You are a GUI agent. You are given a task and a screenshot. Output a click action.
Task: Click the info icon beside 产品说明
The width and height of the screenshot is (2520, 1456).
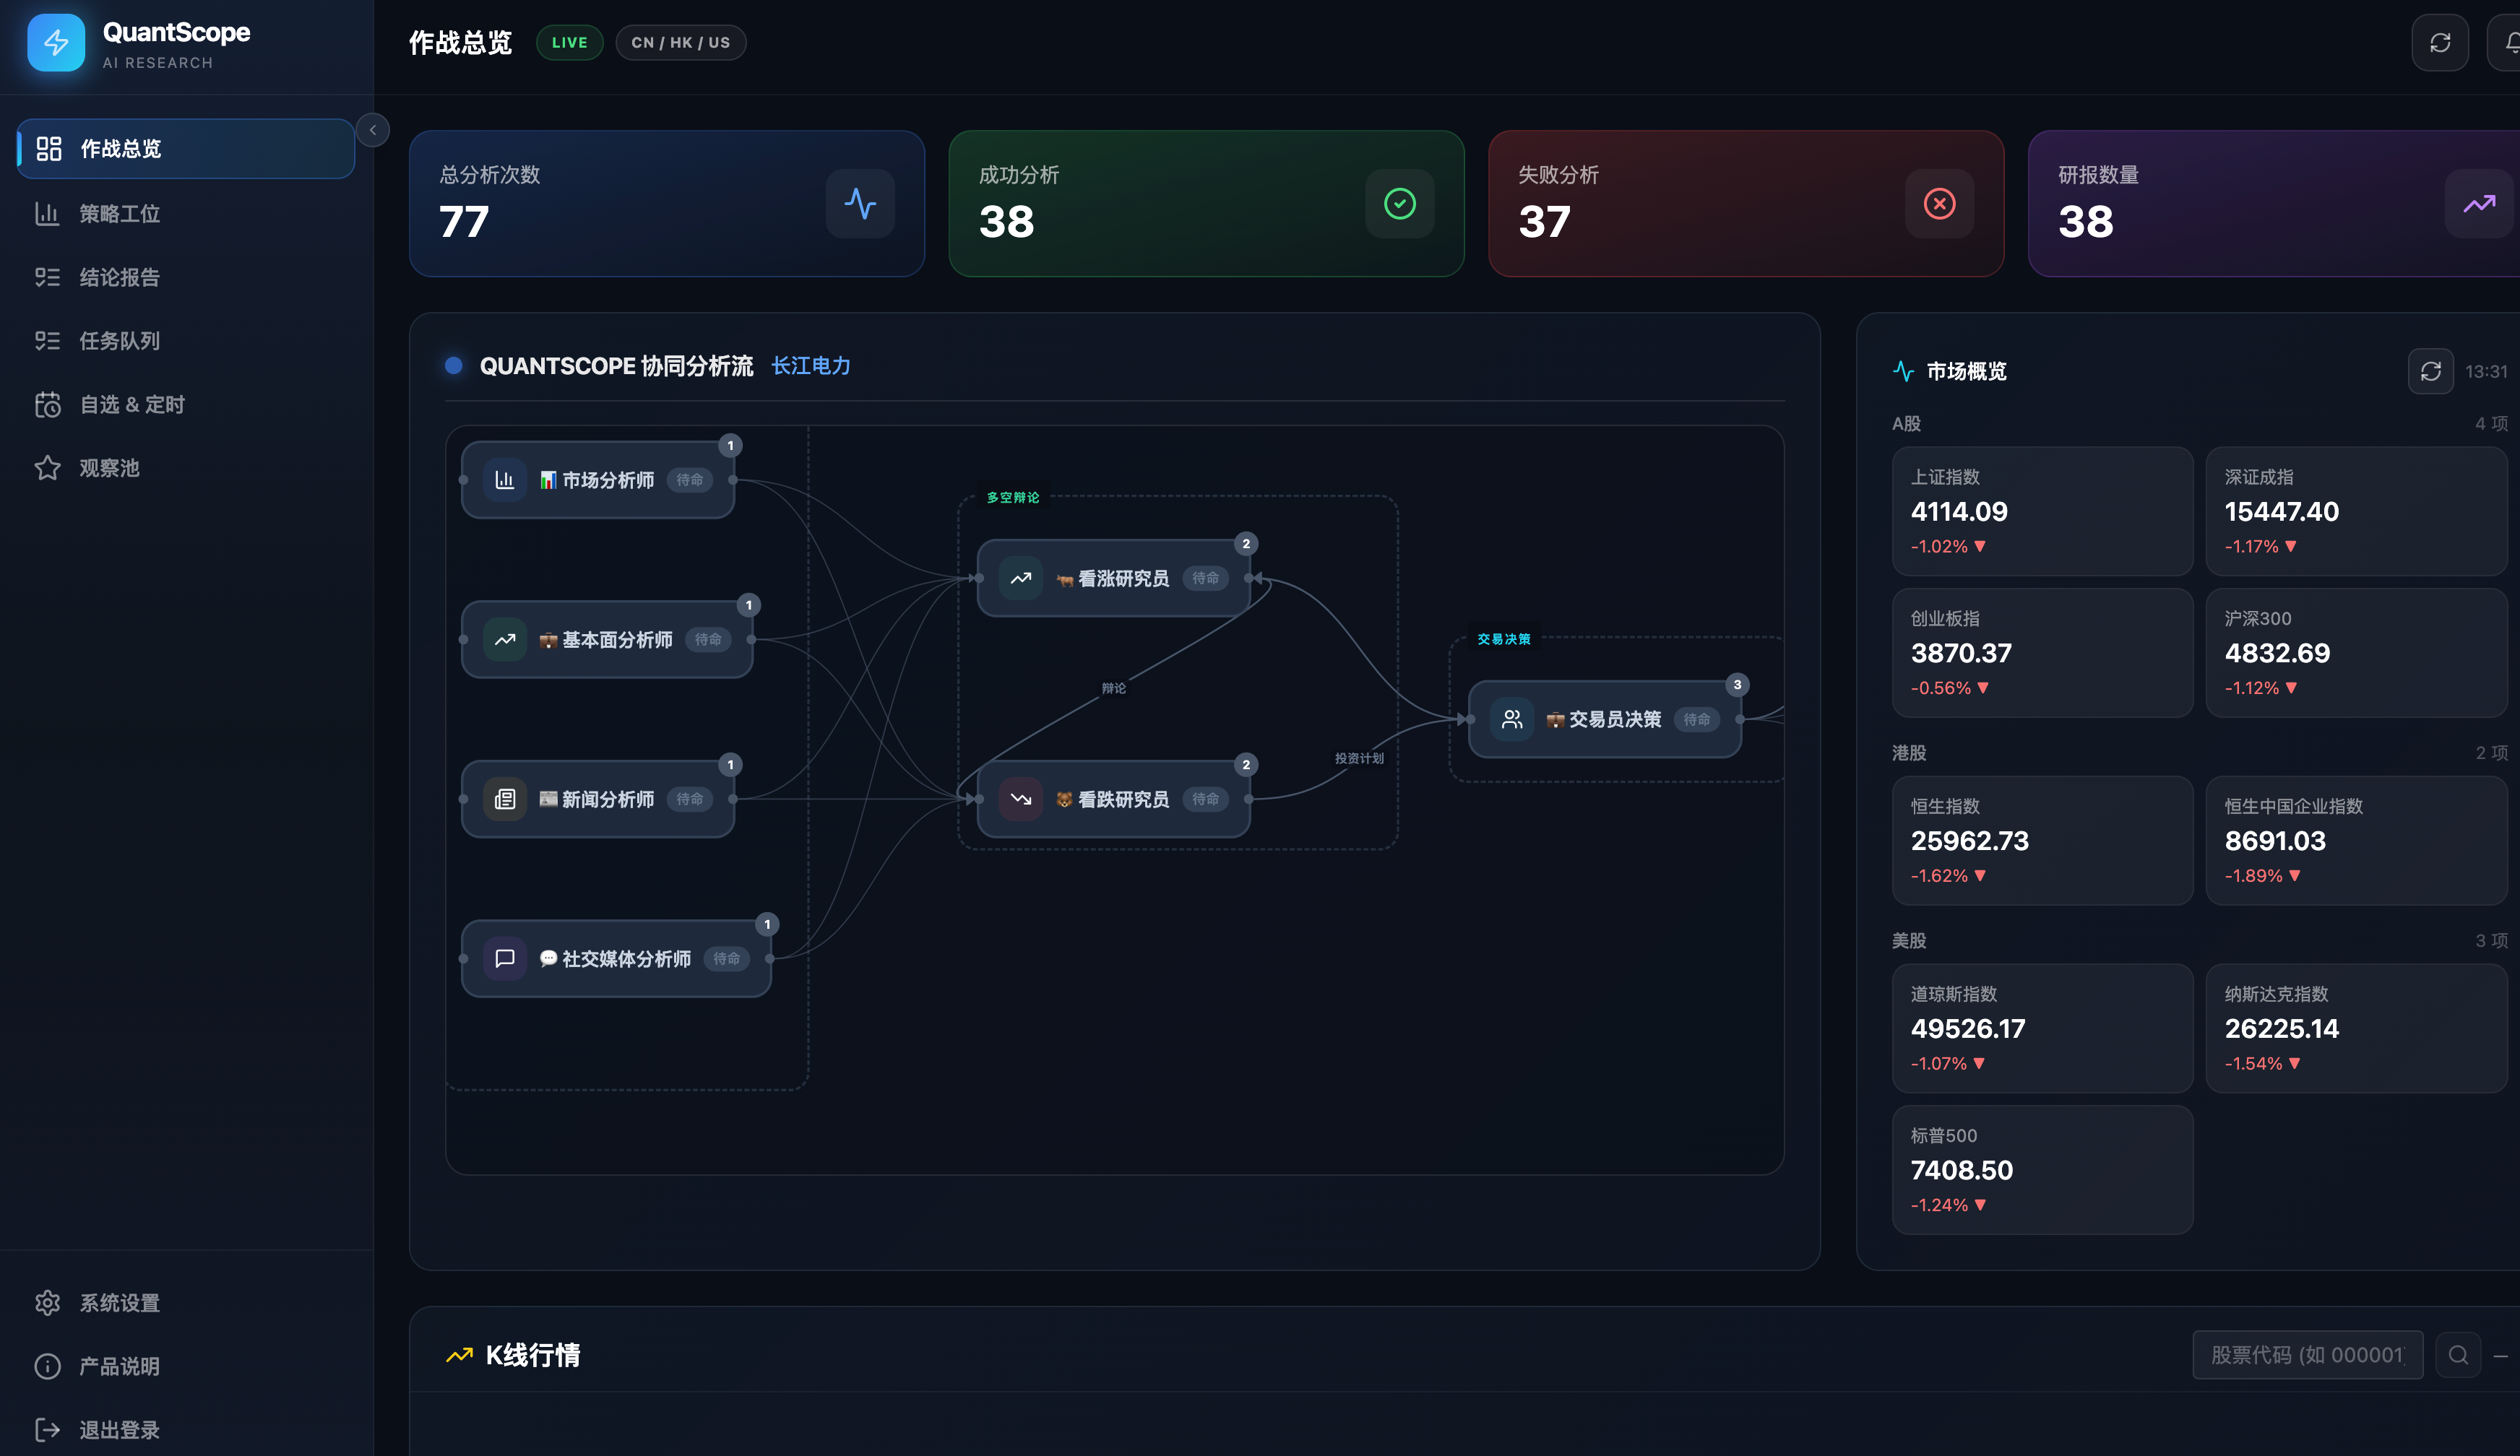(47, 1366)
